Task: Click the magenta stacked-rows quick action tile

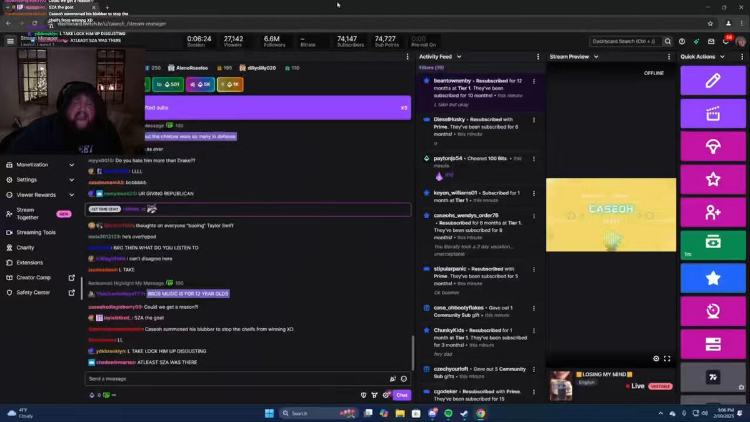Action: 712,344
